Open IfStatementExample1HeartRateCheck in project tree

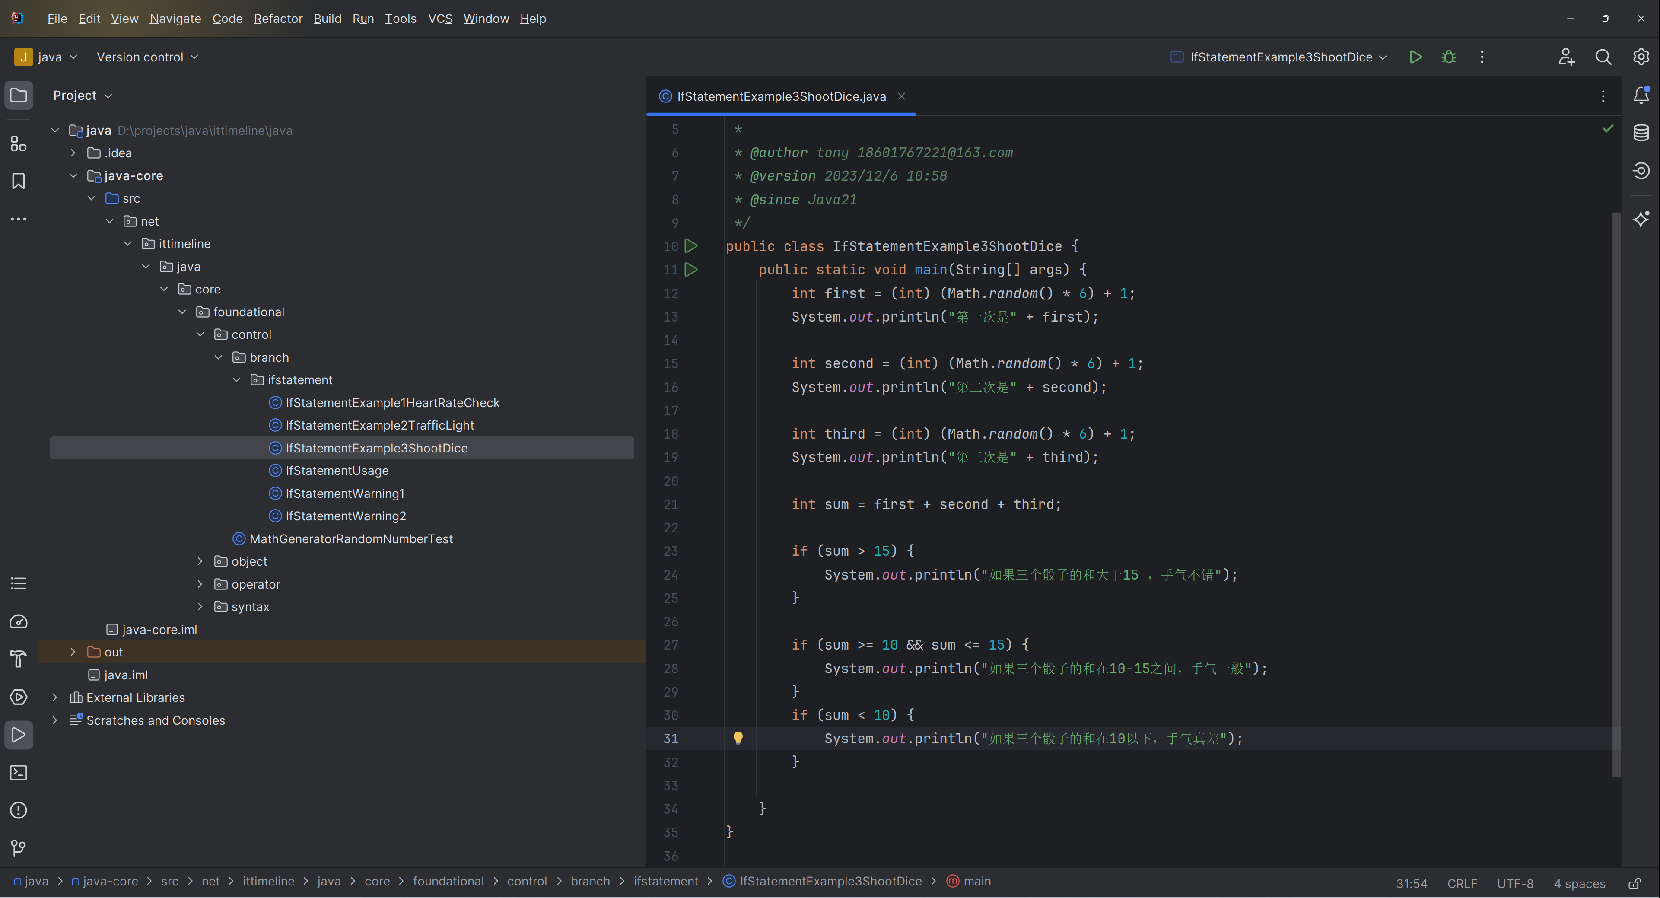coord(392,402)
